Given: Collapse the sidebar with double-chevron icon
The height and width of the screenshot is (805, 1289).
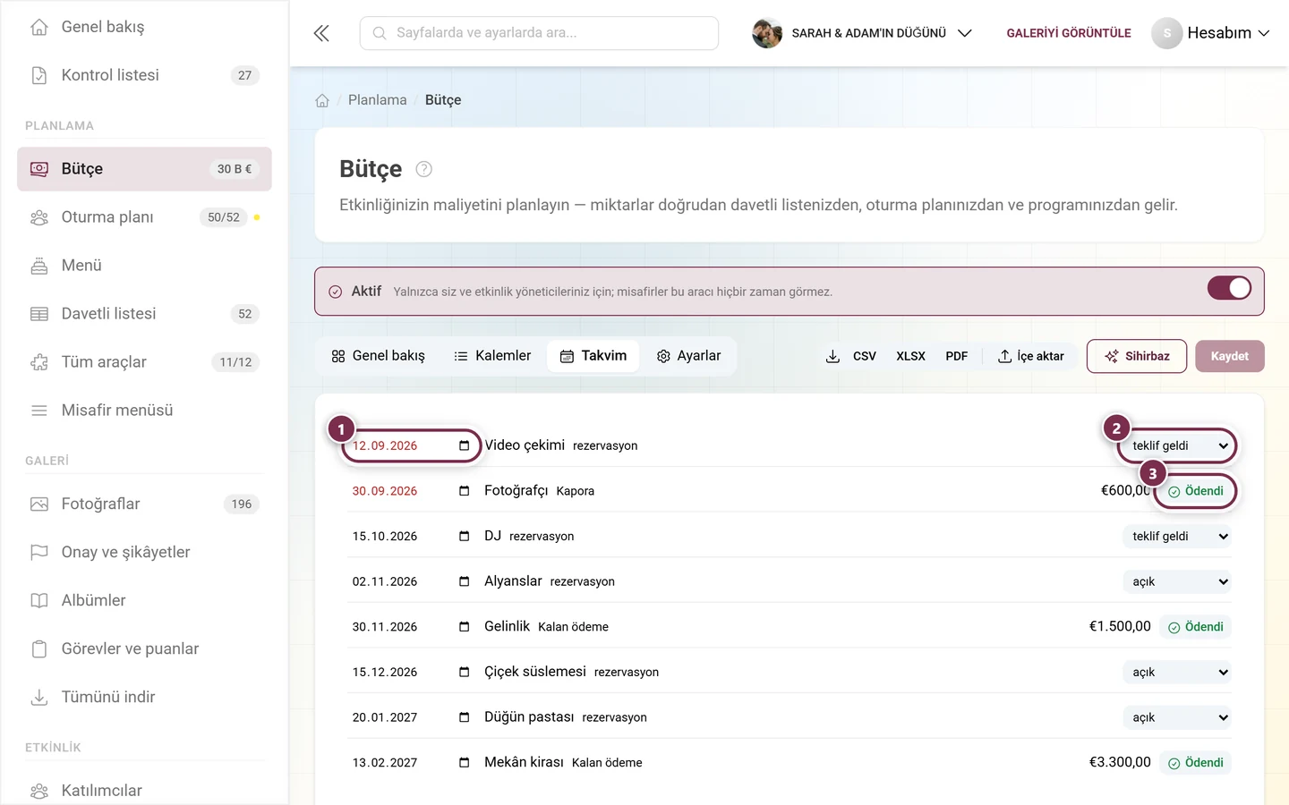Looking at the screenshot, I should (x=321, y=33).
